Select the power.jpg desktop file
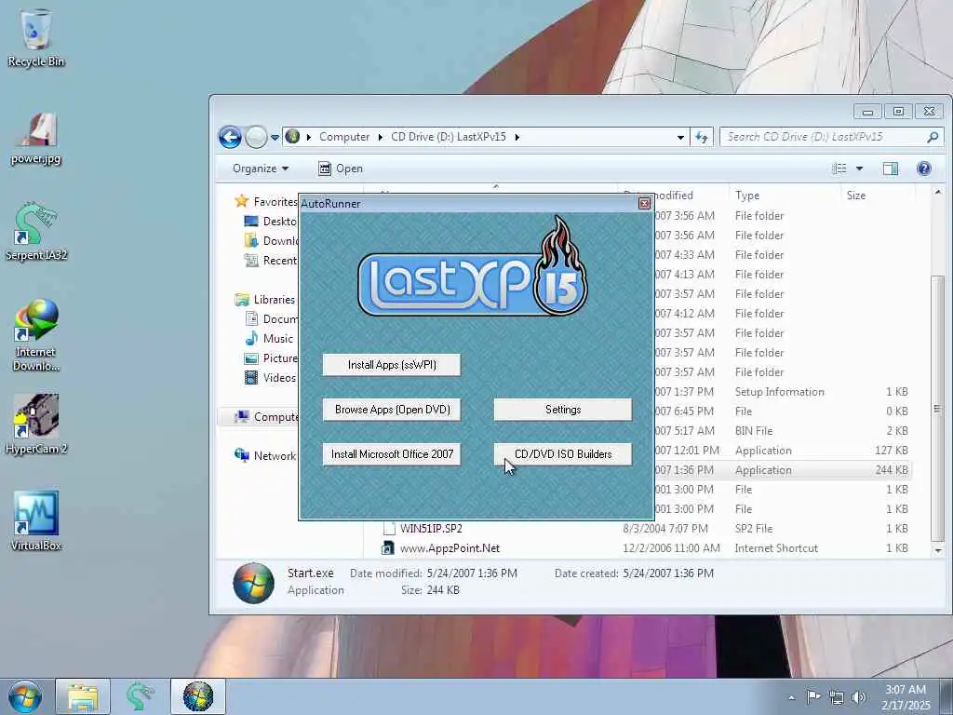 [36, 139]
